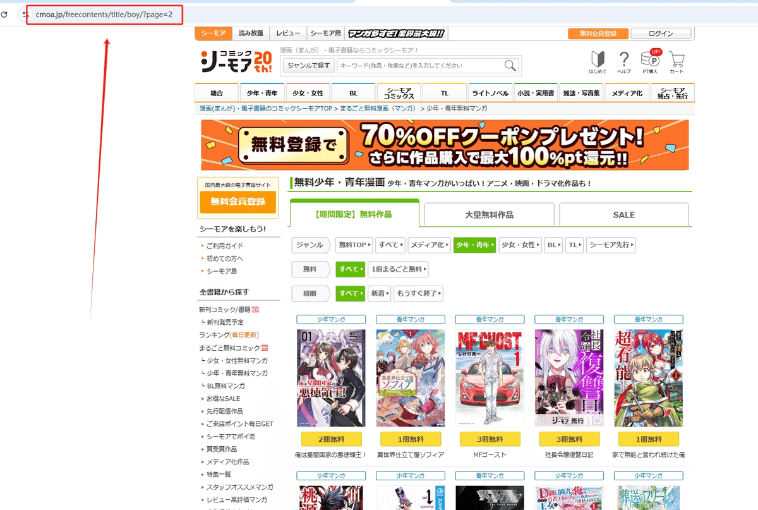
Task: Click the search magnifier icon
Action: (x=510, y=65)
